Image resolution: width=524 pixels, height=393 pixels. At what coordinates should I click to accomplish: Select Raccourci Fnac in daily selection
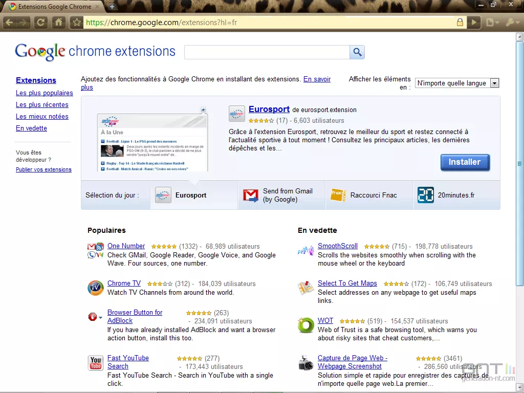click(x=369, y=195)
